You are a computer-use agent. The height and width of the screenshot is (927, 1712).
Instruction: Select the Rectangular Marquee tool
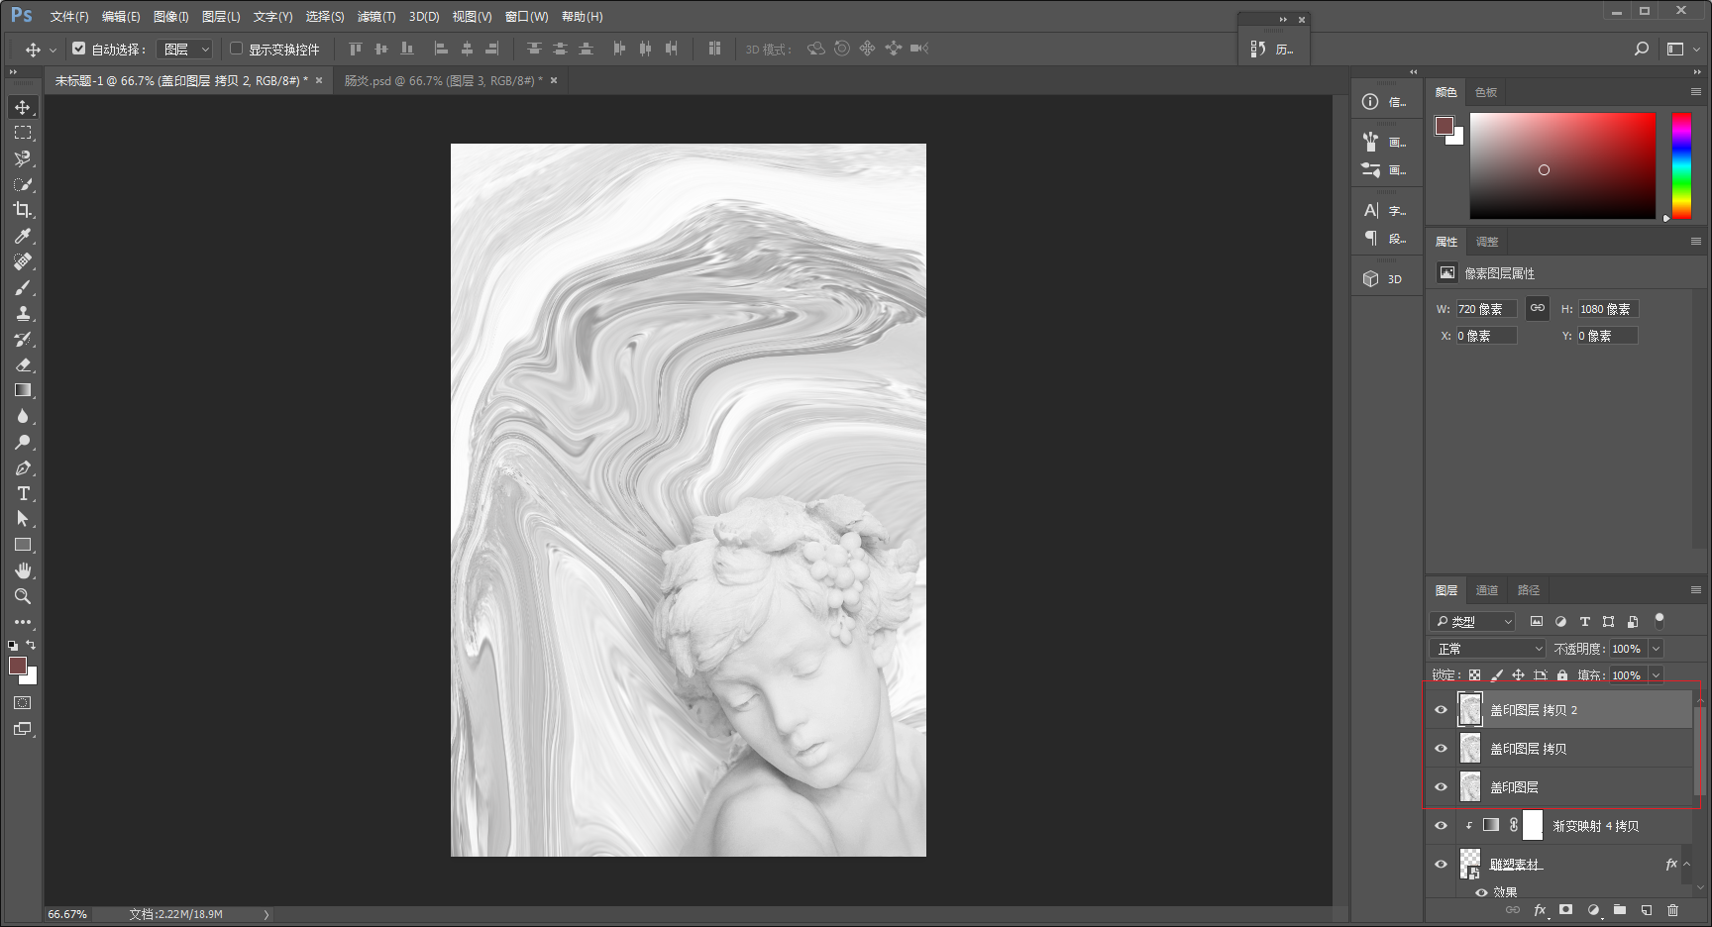point(23,133)
